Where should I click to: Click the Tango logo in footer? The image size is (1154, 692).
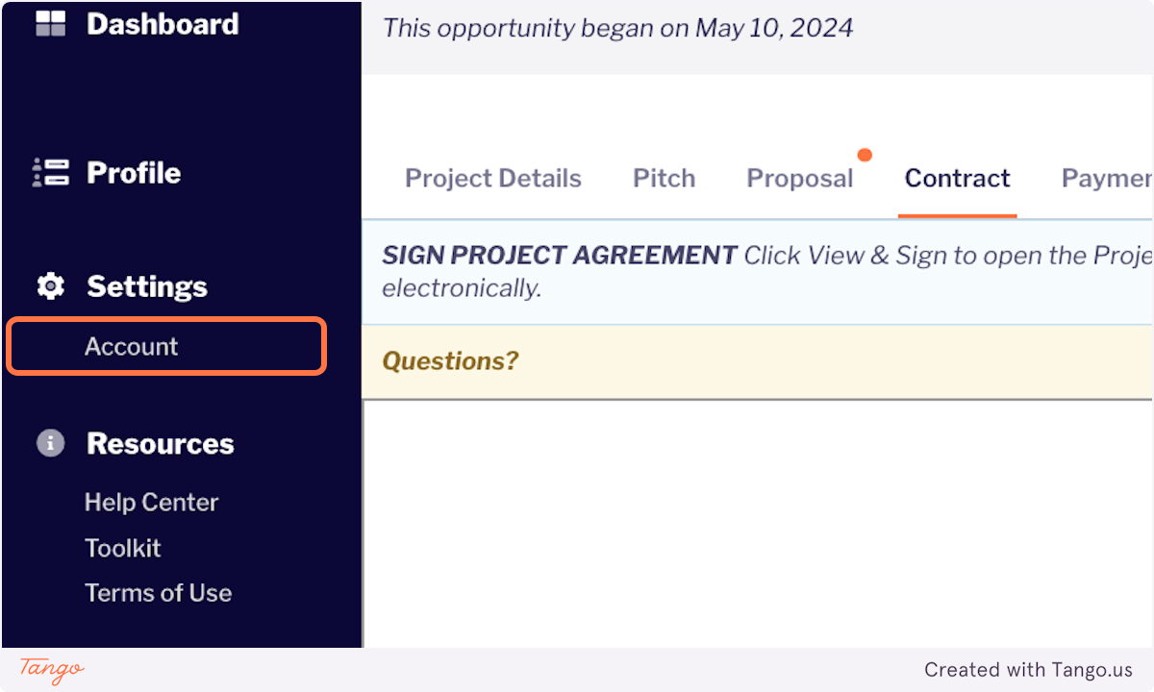(x=52, y=669)
